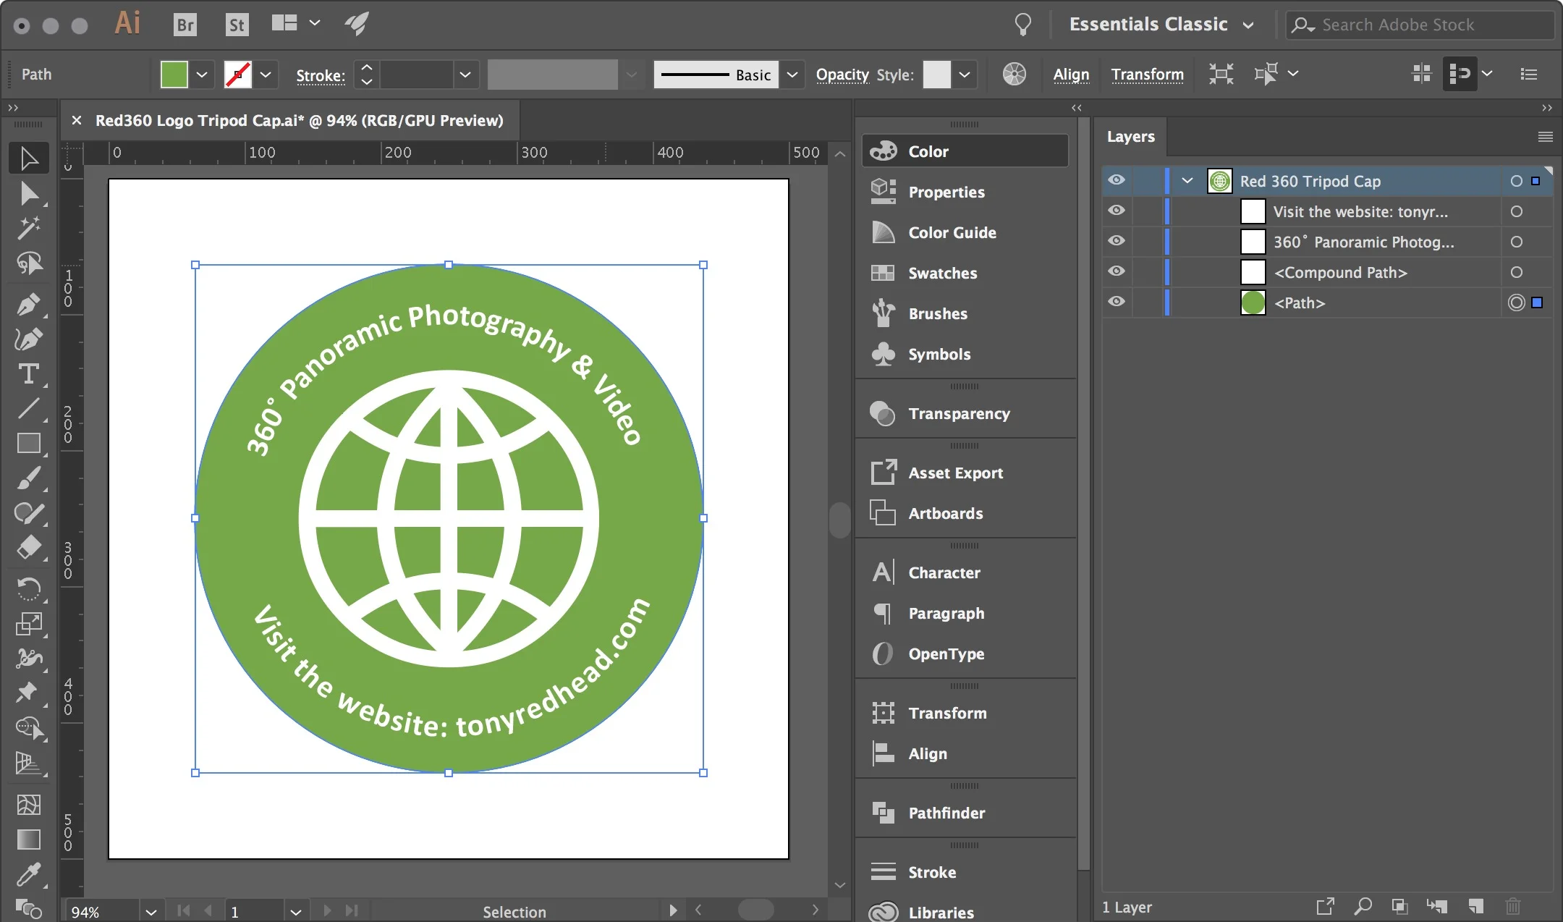This screenshot has height=922, width=1563.
Task: Hide the 360° Panoramic Photog layer
Action: 1117,241
